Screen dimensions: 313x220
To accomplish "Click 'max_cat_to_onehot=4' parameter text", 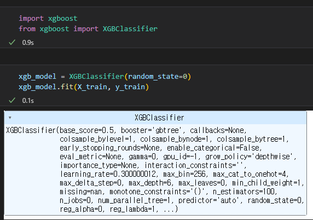I will [x=250, y=174].
